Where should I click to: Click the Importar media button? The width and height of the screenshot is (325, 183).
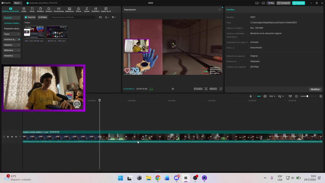pyautogui.click(x=30, y=17)
